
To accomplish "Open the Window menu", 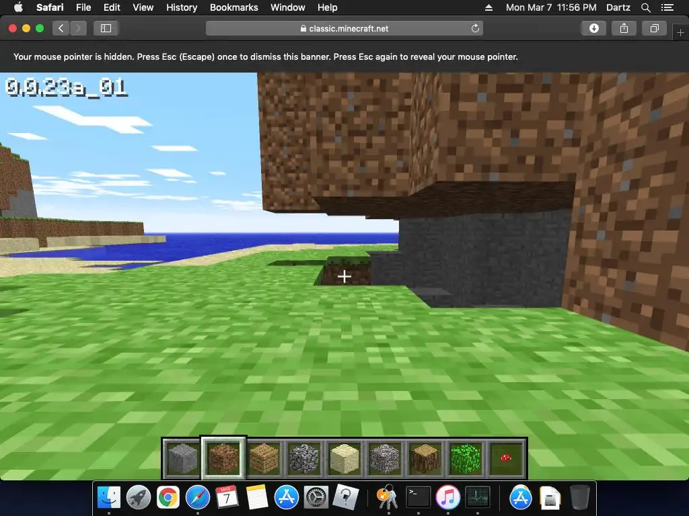I will [287, 7].
